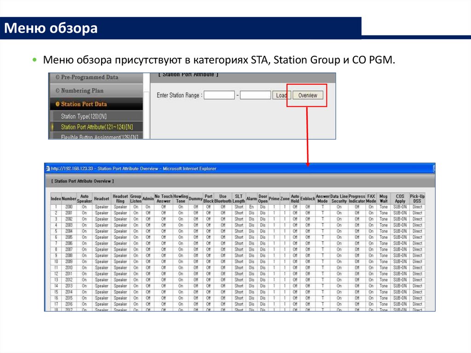Select Station Port Attribute(121~124) entry

[97, 127]
